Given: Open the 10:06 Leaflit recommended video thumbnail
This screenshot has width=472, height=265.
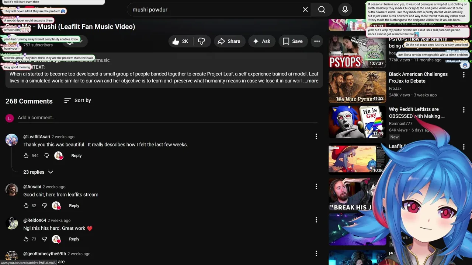Looking at the screenshot, I should [357, 159].
